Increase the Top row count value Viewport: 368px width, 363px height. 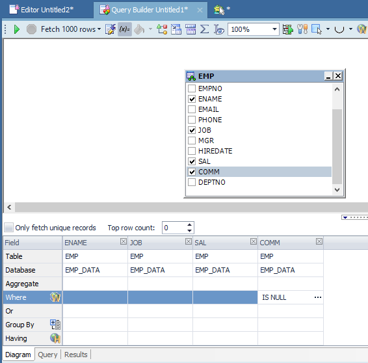tap(189, 225)
